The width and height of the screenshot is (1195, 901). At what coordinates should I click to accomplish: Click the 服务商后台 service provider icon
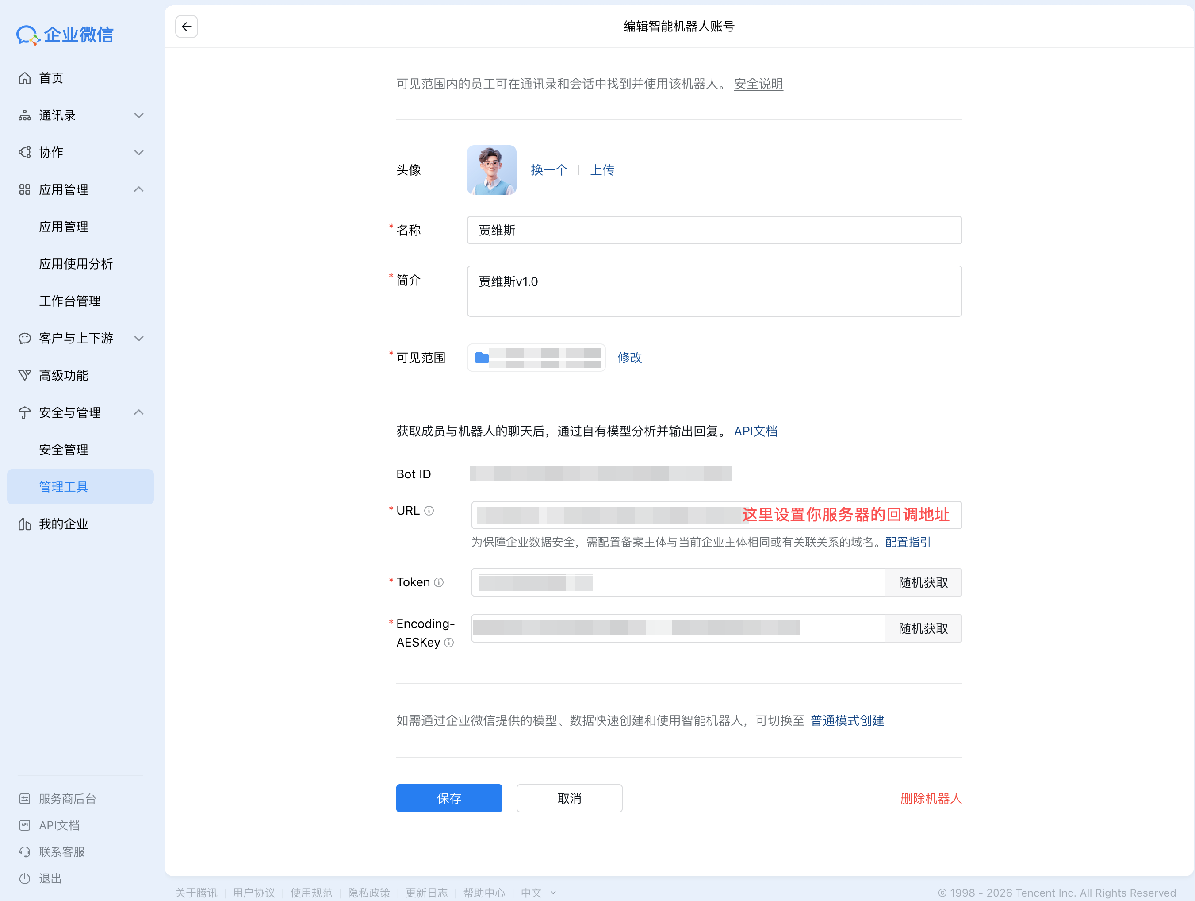pos(25,798)
